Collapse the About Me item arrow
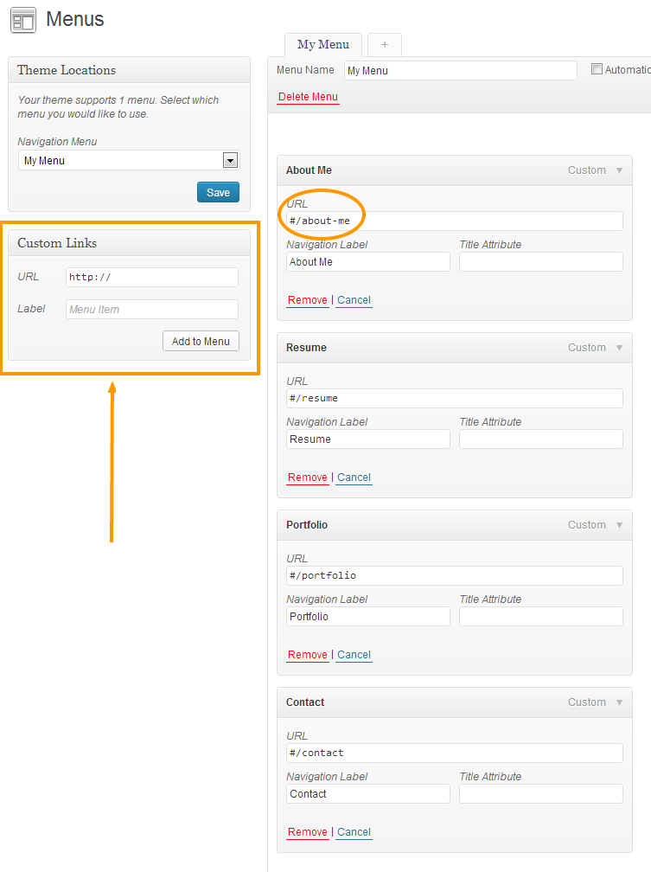 tap(619, 170)
